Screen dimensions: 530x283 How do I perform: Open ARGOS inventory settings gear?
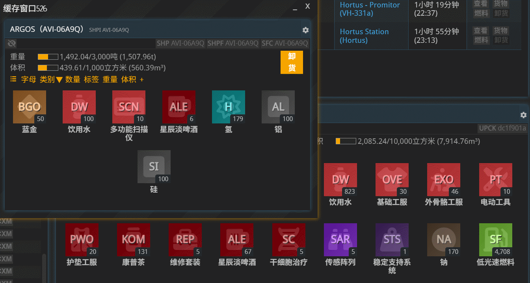point(305,30)
